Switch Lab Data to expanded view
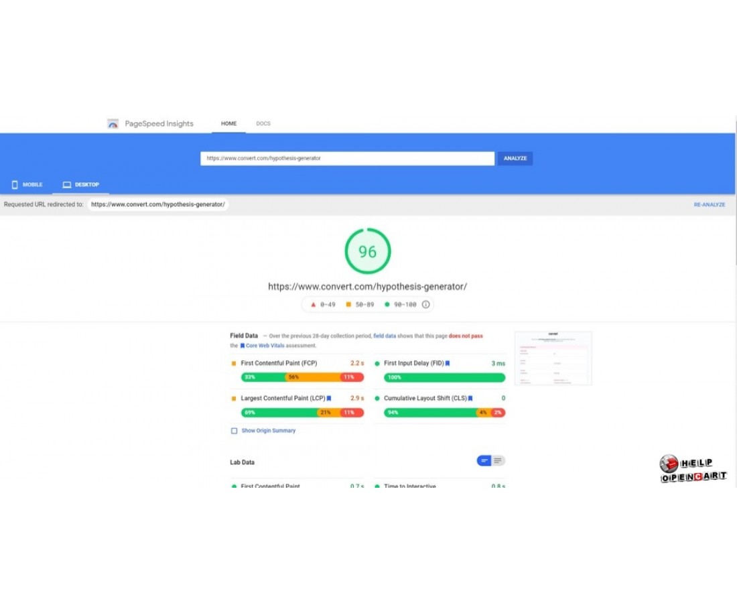Viewport: 737px width, 603px height. [498, 461]
